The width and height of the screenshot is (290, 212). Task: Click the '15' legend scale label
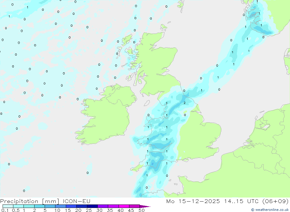coord(68,210)
